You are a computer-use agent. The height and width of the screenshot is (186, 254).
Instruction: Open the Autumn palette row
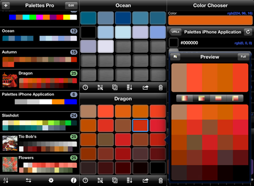pyautogui.click(x=39, y=59)
